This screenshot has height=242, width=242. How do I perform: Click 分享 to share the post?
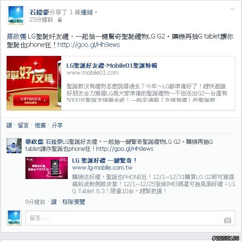tap(57, 125)
